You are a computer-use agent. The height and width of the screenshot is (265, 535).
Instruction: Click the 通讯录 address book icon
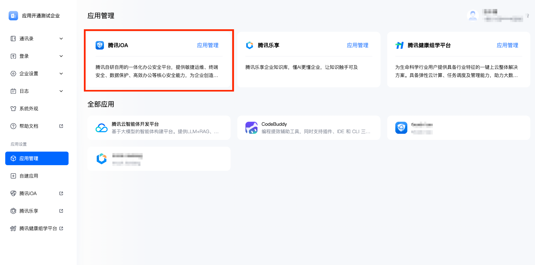(13, 39)
